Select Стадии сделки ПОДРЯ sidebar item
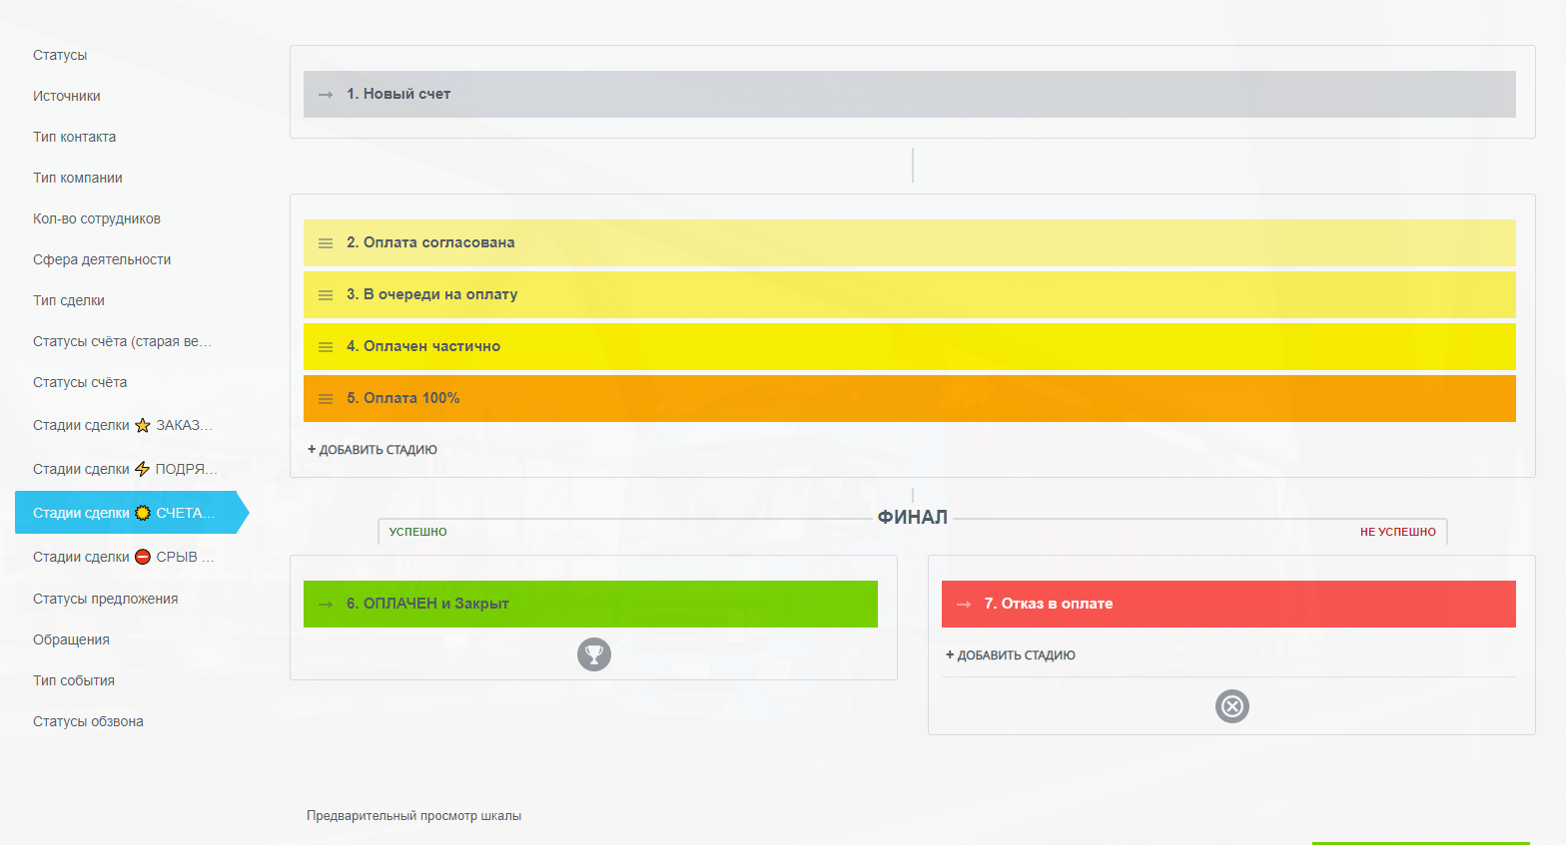 point(124,469)
